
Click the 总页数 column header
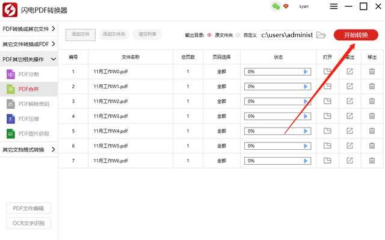[x=188, y=57]
